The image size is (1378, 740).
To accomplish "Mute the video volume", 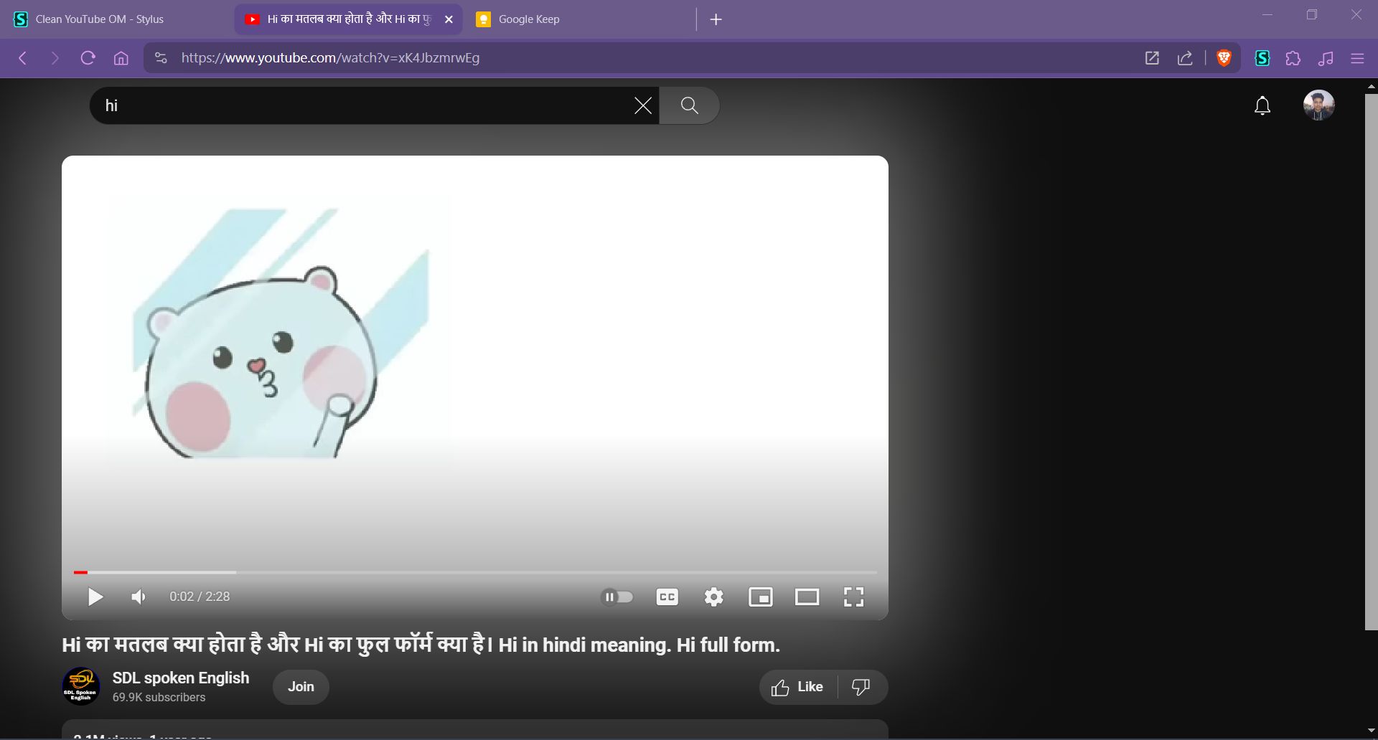I will (x=139, y=597).
